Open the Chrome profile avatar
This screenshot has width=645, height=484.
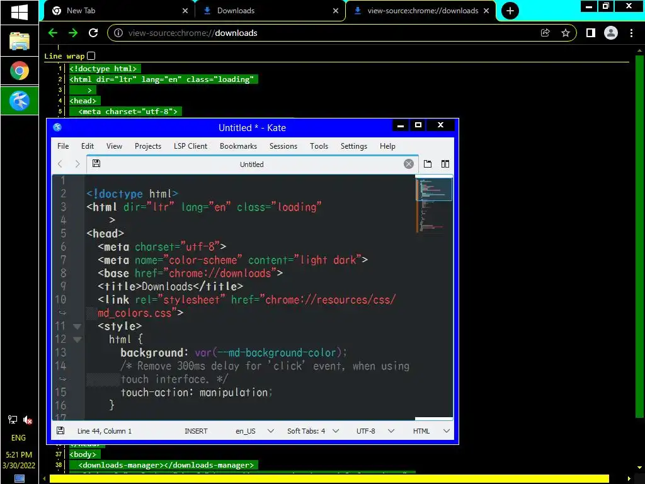click(611, 33)
